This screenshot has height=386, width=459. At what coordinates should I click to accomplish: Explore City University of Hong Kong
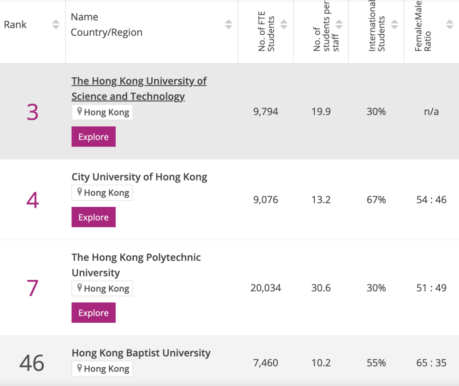pos(93,217)
